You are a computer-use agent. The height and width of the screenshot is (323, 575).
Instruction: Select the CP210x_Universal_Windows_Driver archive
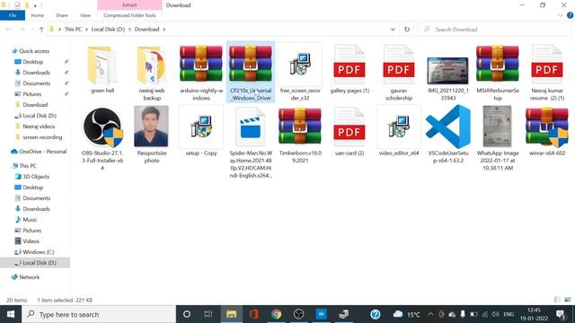click(251, 73)
